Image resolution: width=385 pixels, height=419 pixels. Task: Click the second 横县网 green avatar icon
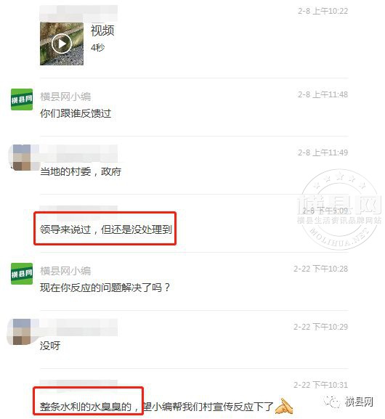[22, 274]
